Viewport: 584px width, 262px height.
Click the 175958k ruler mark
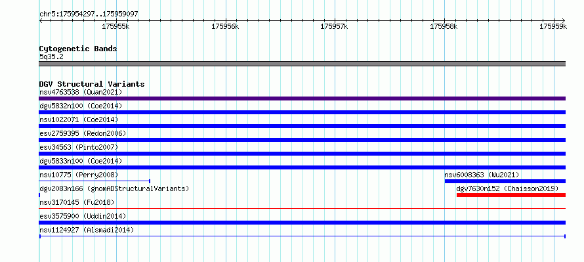pos(444,27)
